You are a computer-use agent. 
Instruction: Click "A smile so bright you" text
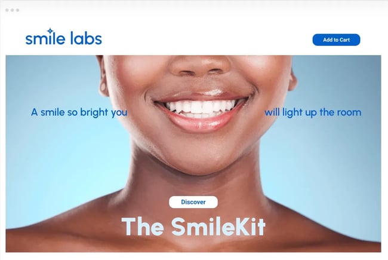[79, 112]
